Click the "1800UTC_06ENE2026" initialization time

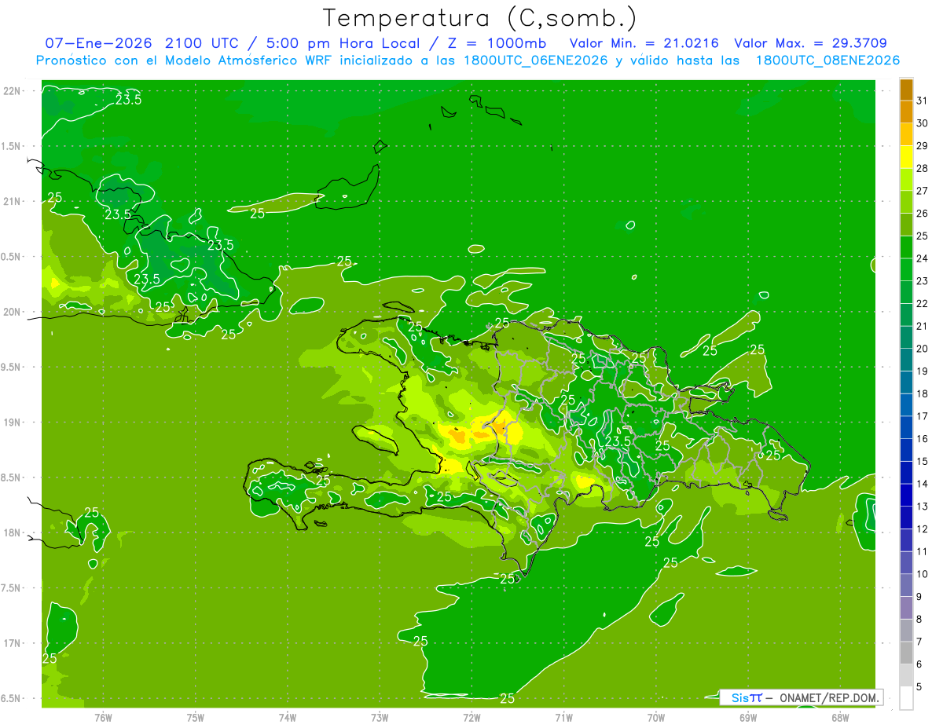536,60
